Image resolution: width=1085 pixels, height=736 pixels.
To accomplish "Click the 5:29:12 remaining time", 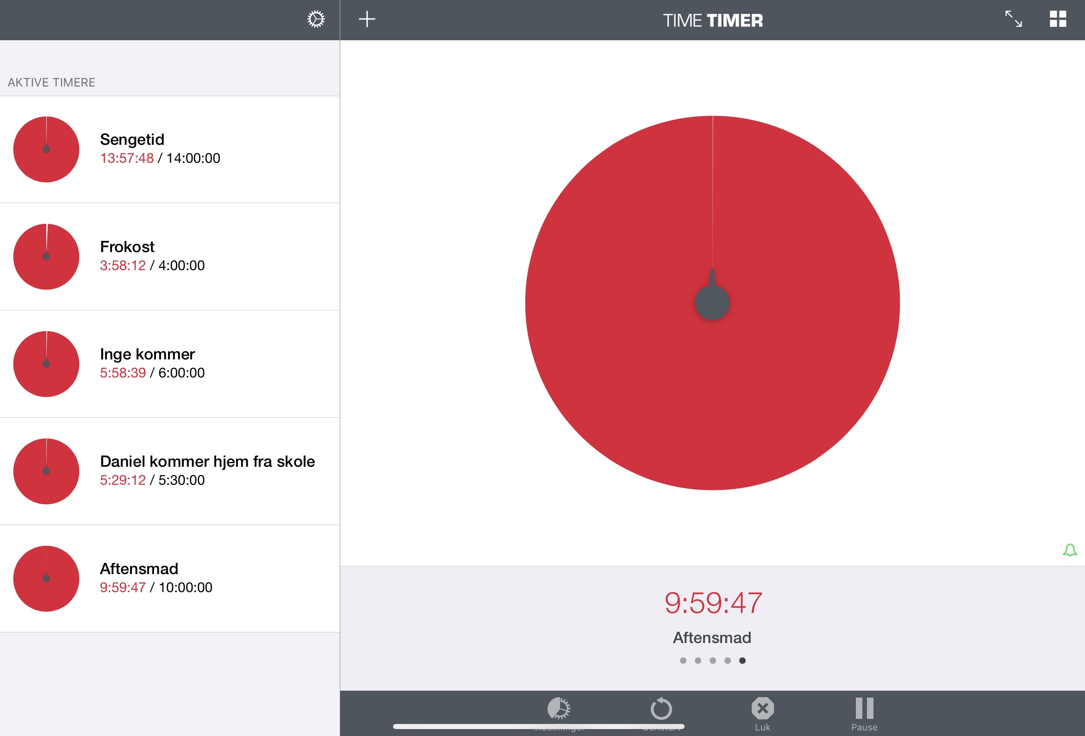I will (123, 480).
